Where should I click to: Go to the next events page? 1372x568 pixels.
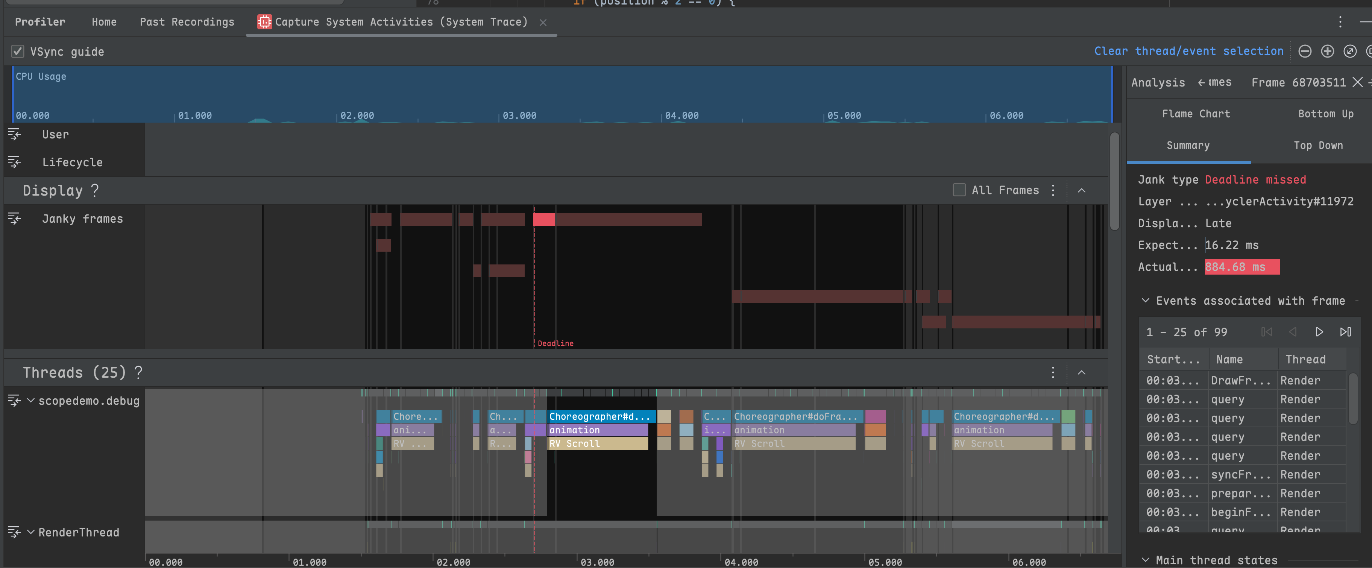click(1319, 332)
